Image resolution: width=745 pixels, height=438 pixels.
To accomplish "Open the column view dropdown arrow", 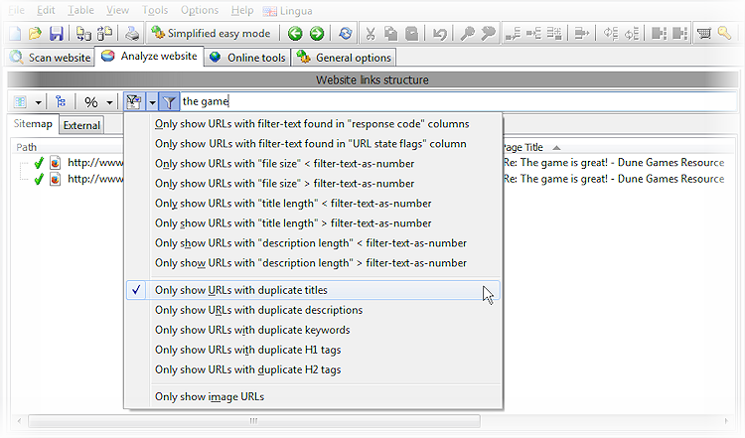I will point(39,102).
